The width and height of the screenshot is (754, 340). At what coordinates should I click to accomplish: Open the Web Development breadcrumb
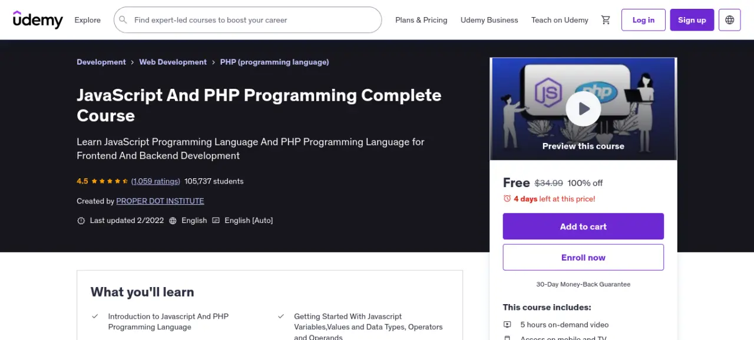coord(173,62)
